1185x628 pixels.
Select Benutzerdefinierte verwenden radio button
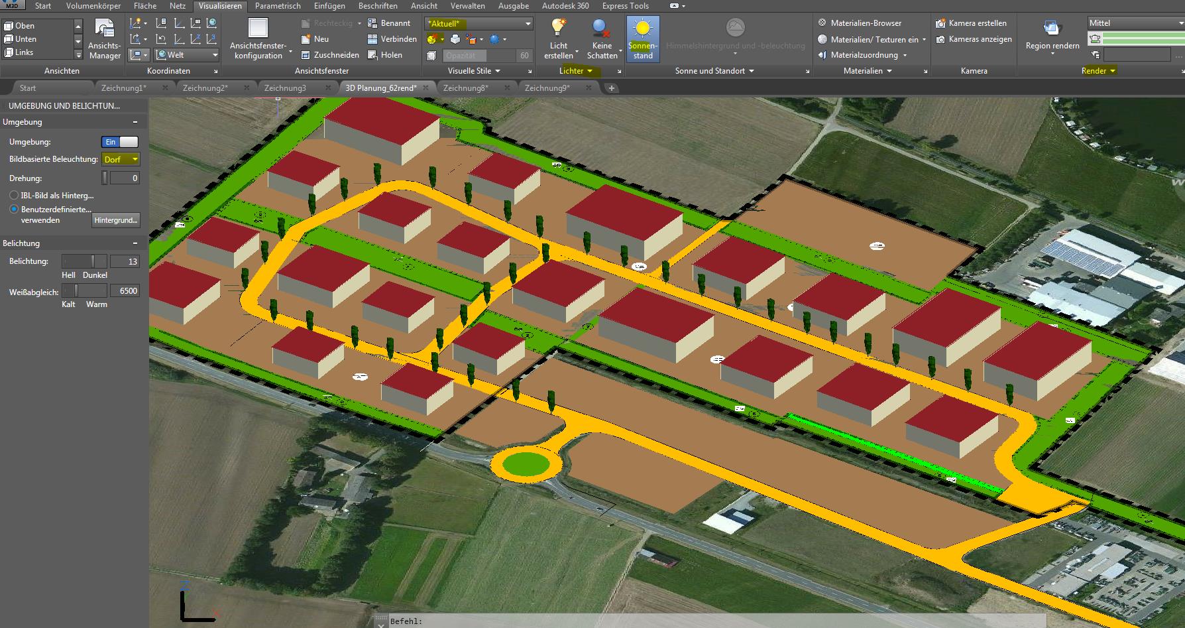(14, 209)
